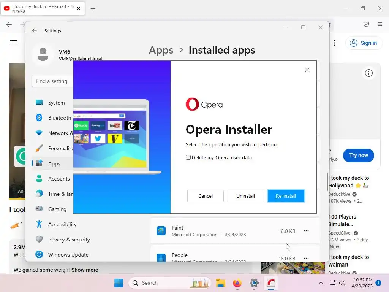Open Bluetooth settings category

pos(52,118)
